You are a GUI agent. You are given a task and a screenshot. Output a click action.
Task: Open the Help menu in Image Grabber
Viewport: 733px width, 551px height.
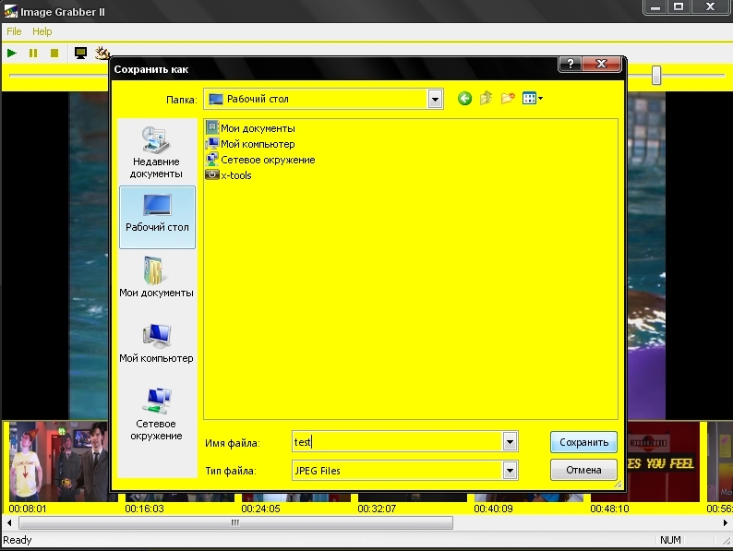tap(42, 31)
